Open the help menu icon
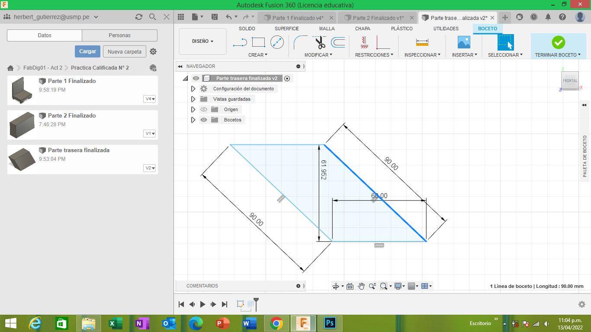This screenshot has height=332, width=591. coord(562,17)
